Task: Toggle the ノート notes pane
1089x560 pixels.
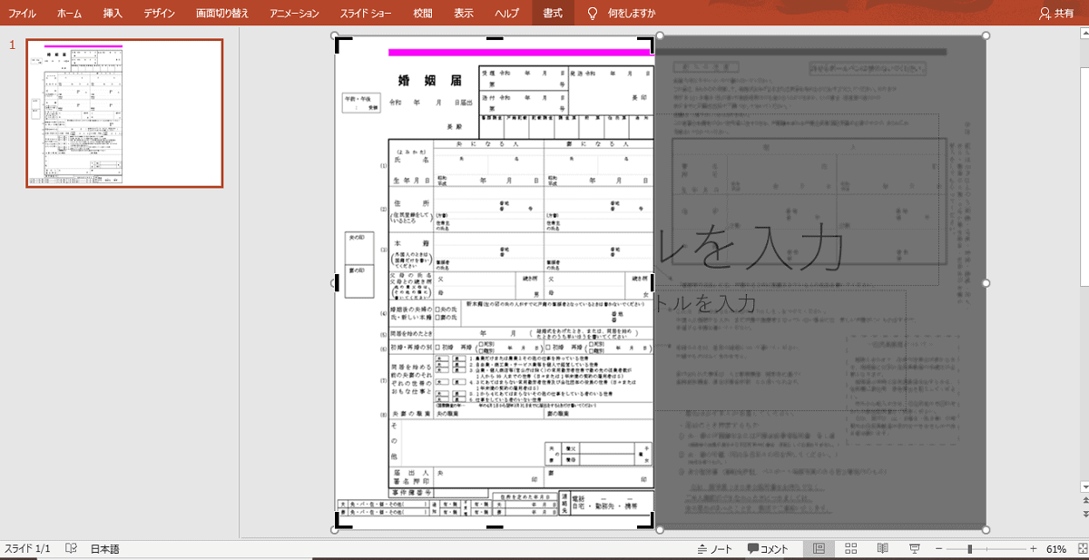Action: [x=714, y=549]
